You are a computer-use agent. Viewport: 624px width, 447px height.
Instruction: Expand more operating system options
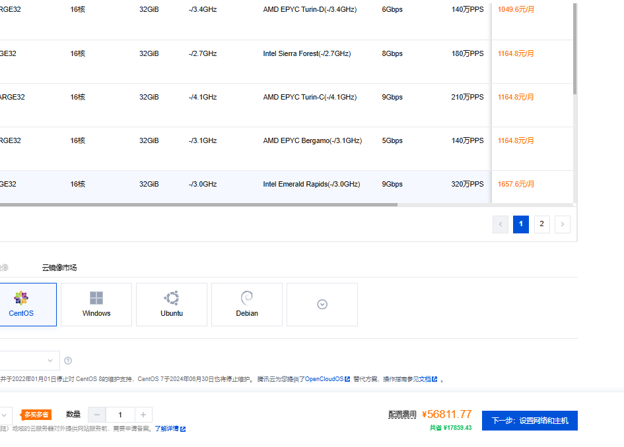pyautogui.click(x=322, y=304)
